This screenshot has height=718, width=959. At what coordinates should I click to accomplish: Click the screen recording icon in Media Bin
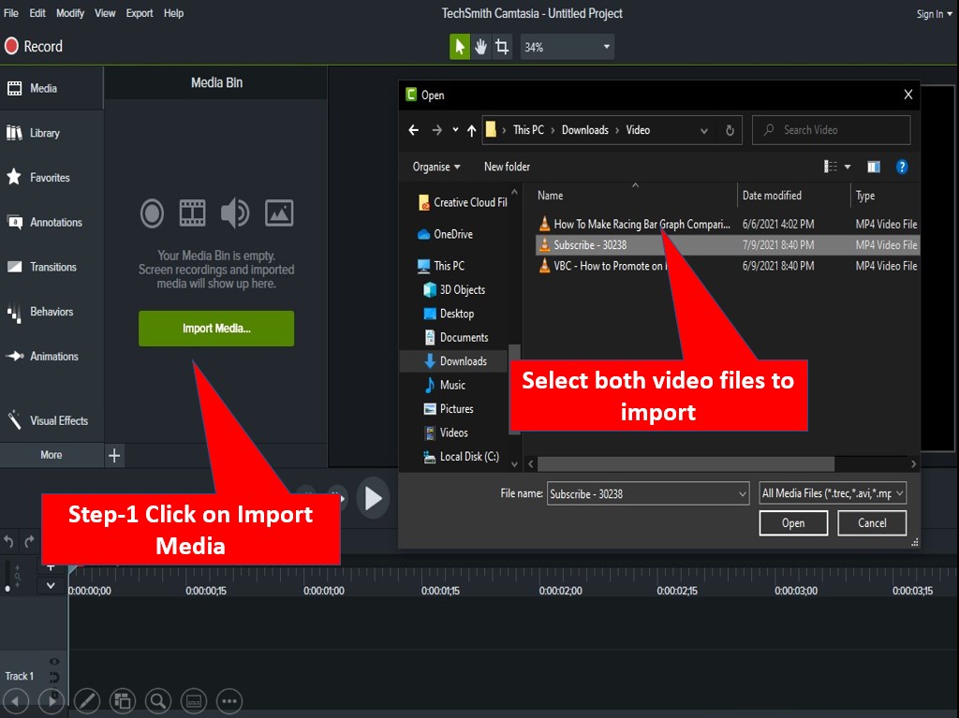[x=152, y=213]
